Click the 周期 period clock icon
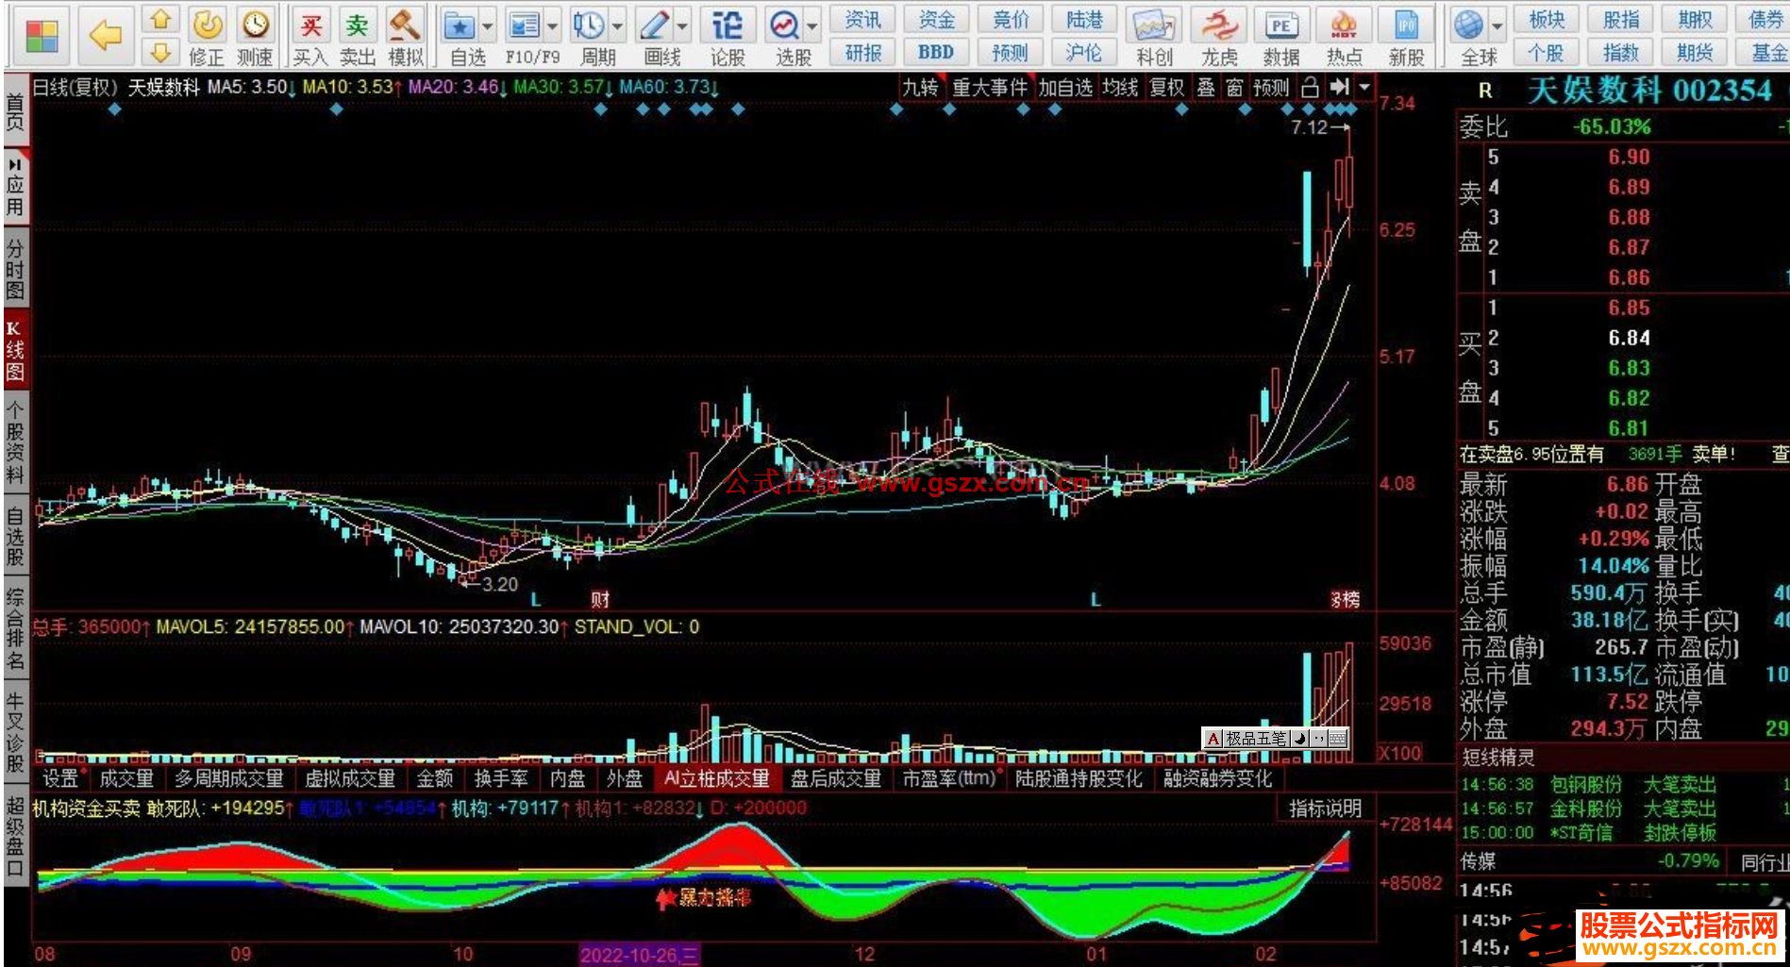The image size is (1790, 967). pos(589,26)
